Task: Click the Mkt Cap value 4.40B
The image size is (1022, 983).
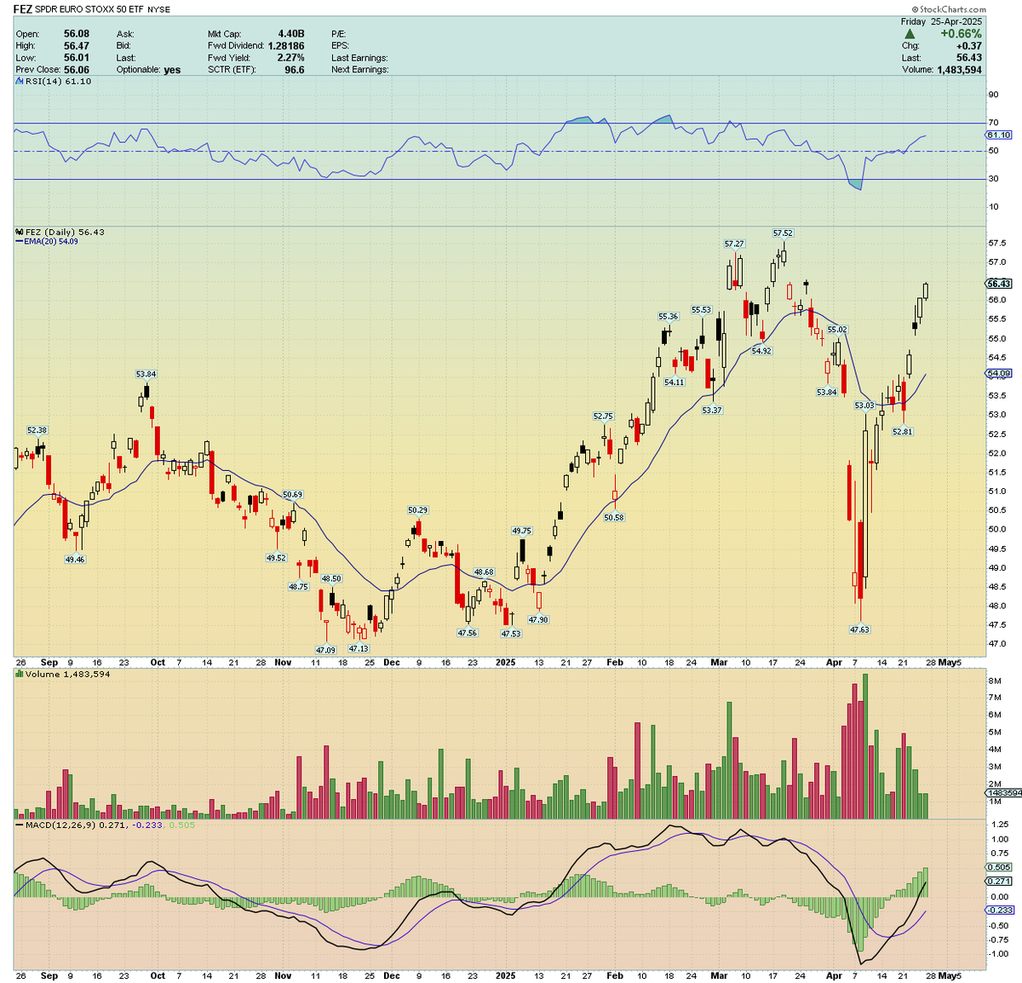Action: (291, 34)
